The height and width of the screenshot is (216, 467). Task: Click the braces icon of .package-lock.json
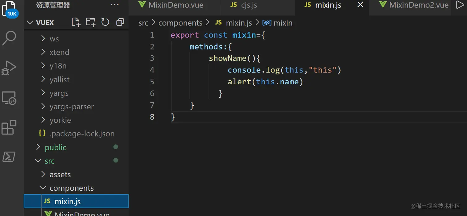(42, 133)
